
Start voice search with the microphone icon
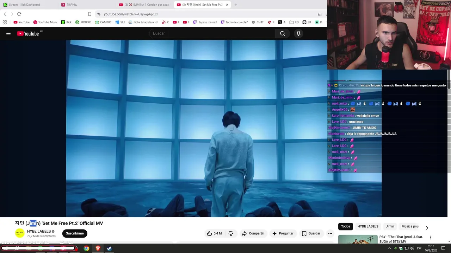click(298, 33)
